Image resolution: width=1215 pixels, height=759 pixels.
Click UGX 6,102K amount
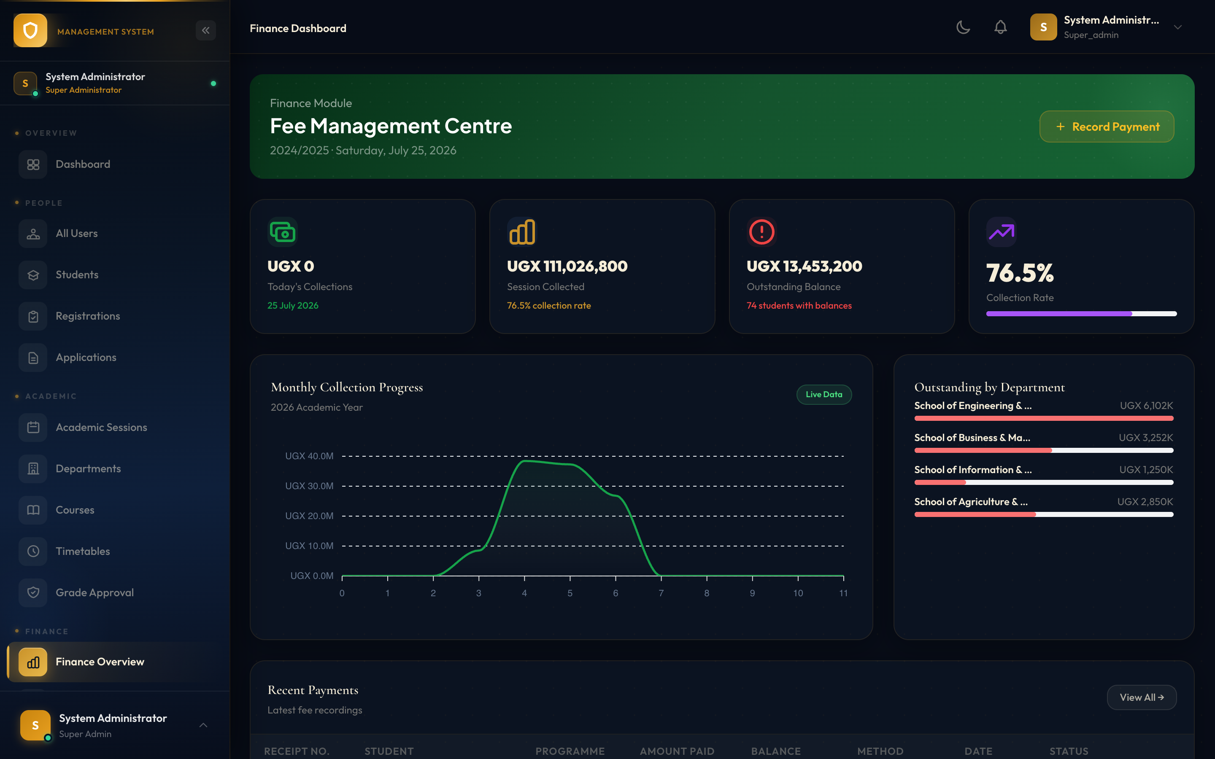pos(1146,406)
